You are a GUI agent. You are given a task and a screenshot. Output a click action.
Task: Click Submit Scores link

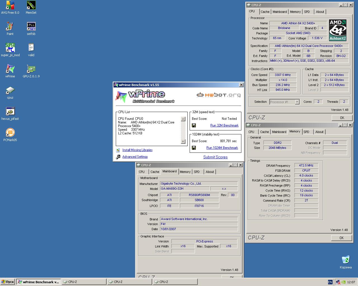click(x=215, y=157)
